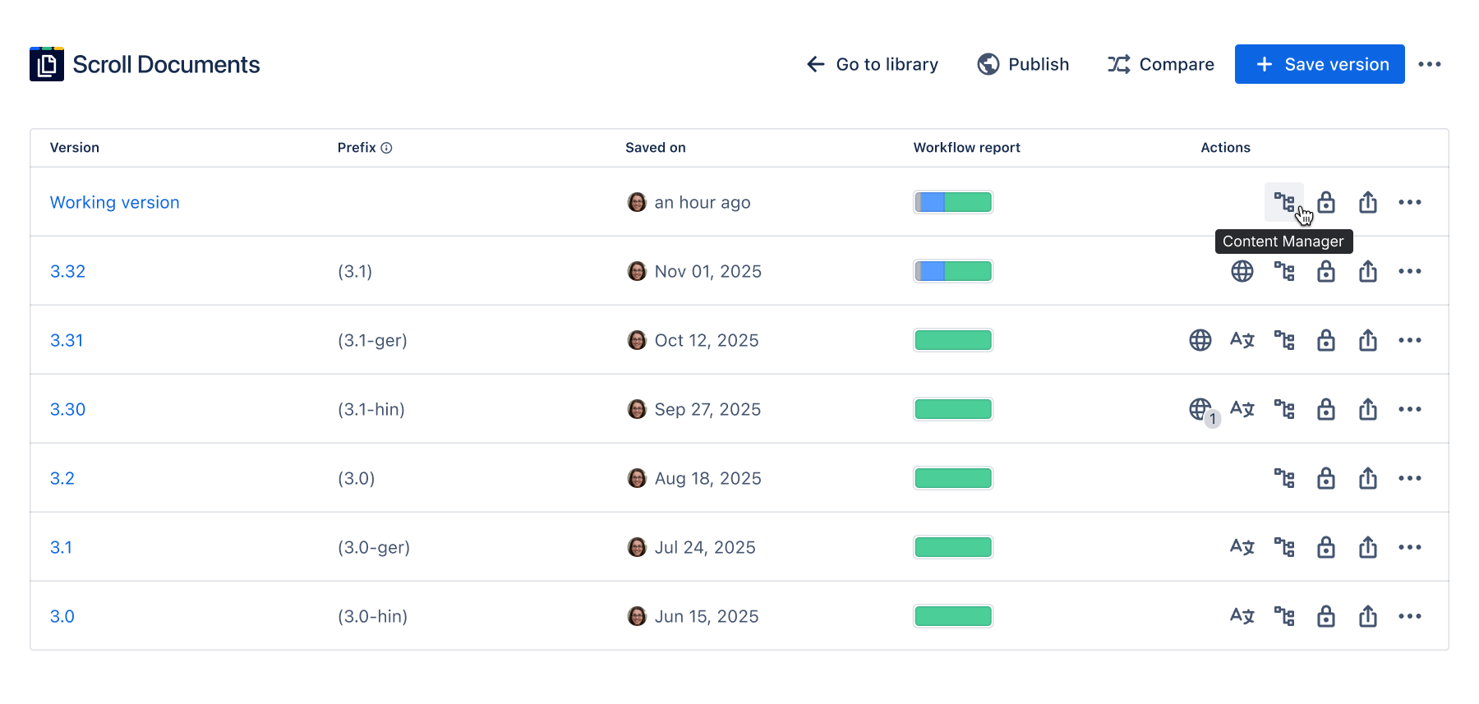Viewport: 1479px width, 704px height.
Task: Open the Working version link
Action: (x=114, y=202)
